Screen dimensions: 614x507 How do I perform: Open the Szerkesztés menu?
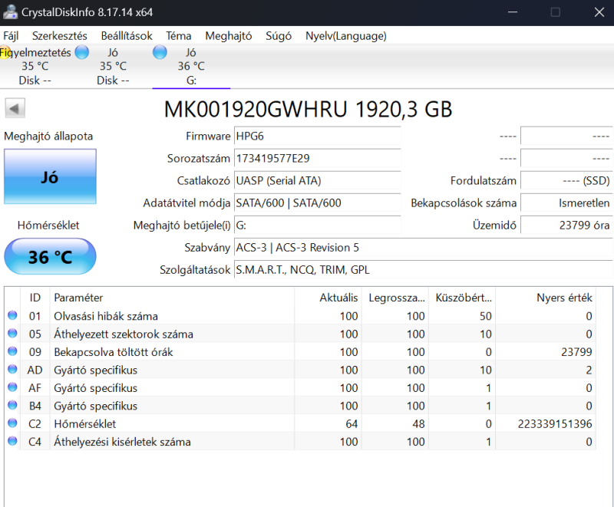click(60, 36)
